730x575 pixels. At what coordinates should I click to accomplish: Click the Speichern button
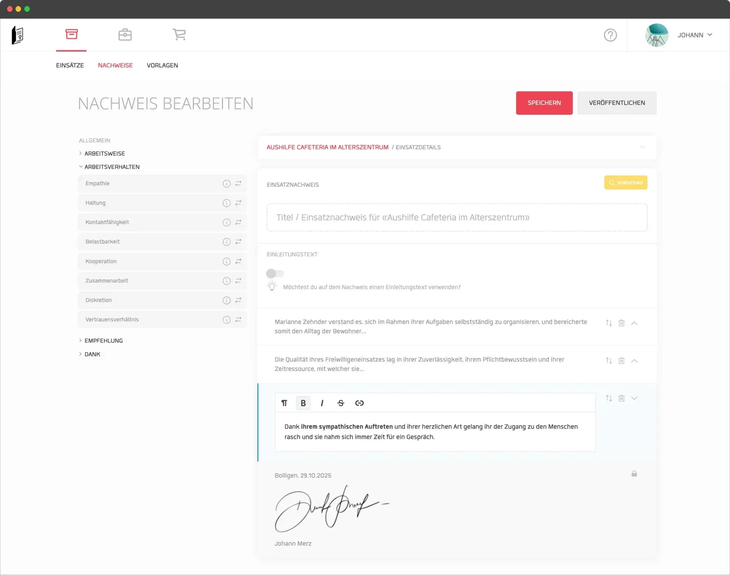544,103
